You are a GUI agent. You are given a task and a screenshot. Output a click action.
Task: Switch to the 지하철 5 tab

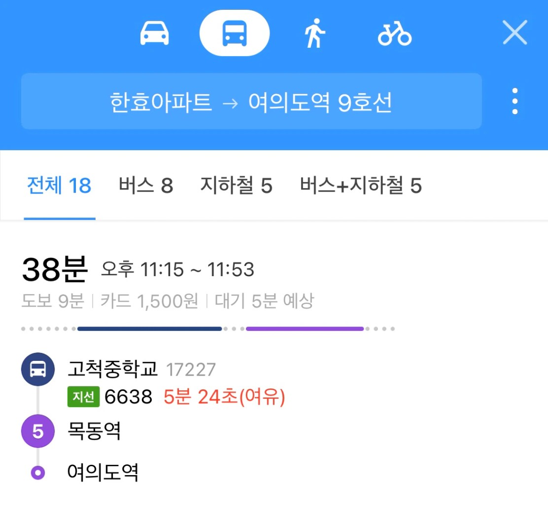(x=236, y=185)
